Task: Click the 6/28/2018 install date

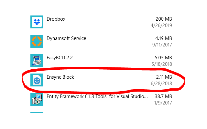Action: pos(161,83)
